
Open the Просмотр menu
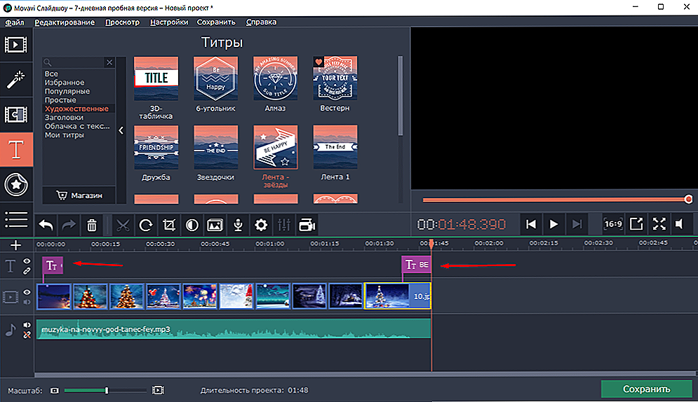pyautogui.click(x=123, y=22)
